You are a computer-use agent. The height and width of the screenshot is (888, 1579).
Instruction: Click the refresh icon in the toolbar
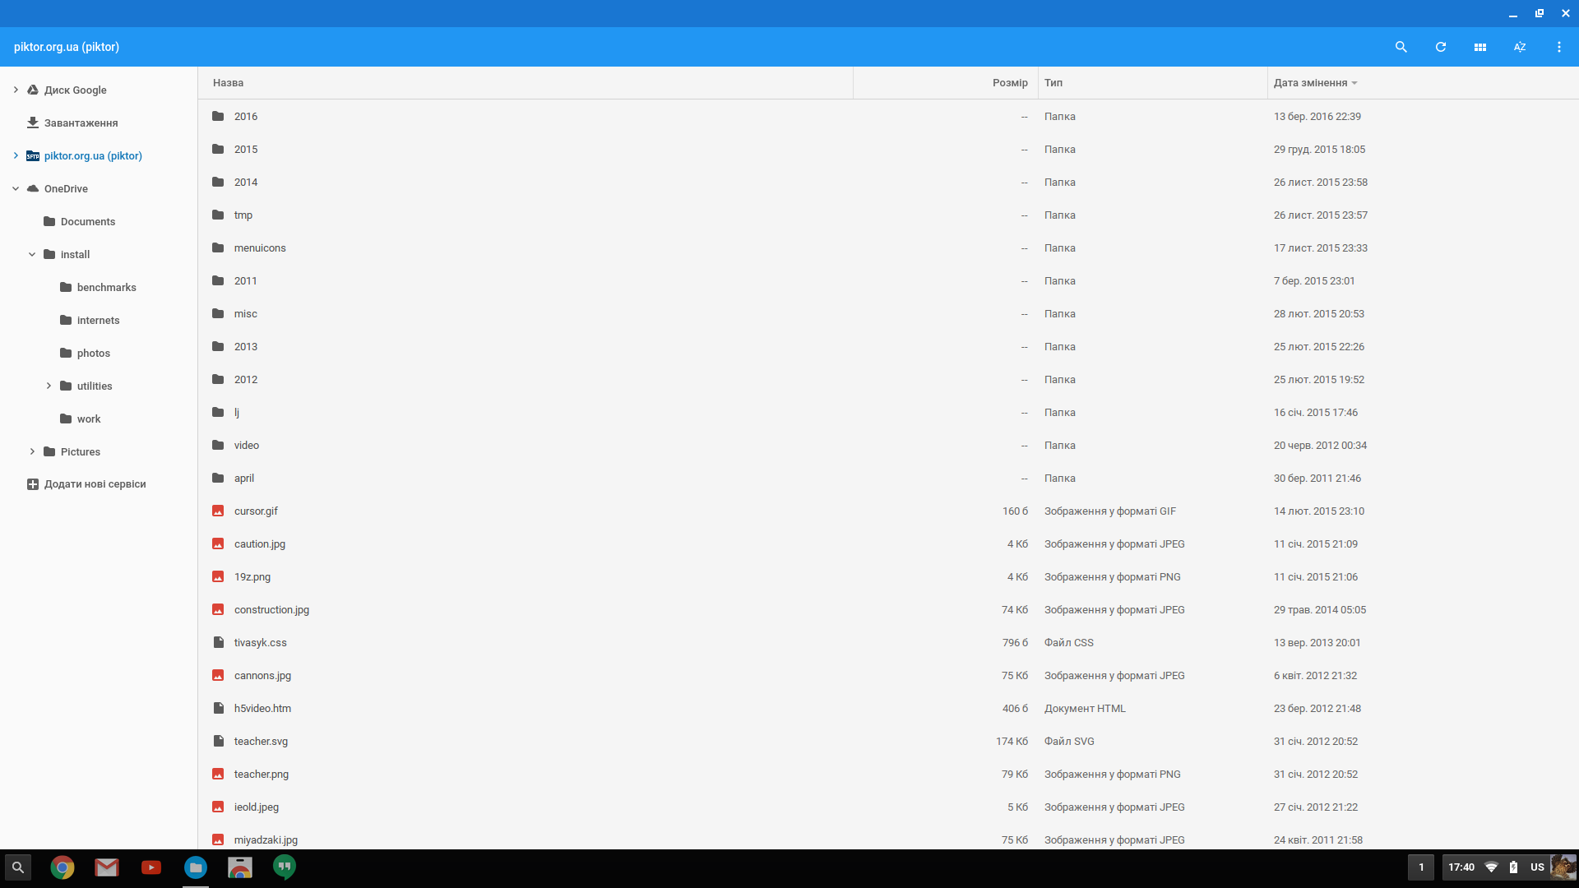tap(1440, 47)
